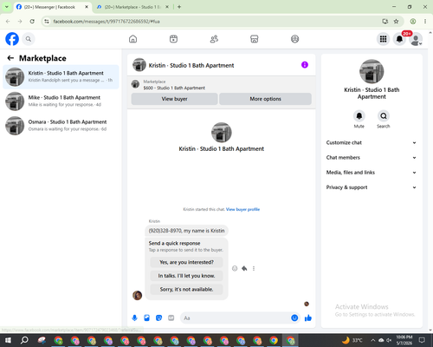The width and height of the screenshot is (433, 347).
Task: Expand Media, files and links section
Action: [x=372, y=173]
